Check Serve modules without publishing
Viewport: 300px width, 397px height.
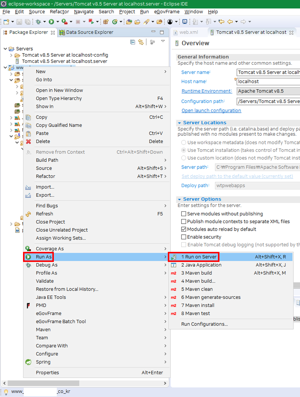(x=184, y=214)
